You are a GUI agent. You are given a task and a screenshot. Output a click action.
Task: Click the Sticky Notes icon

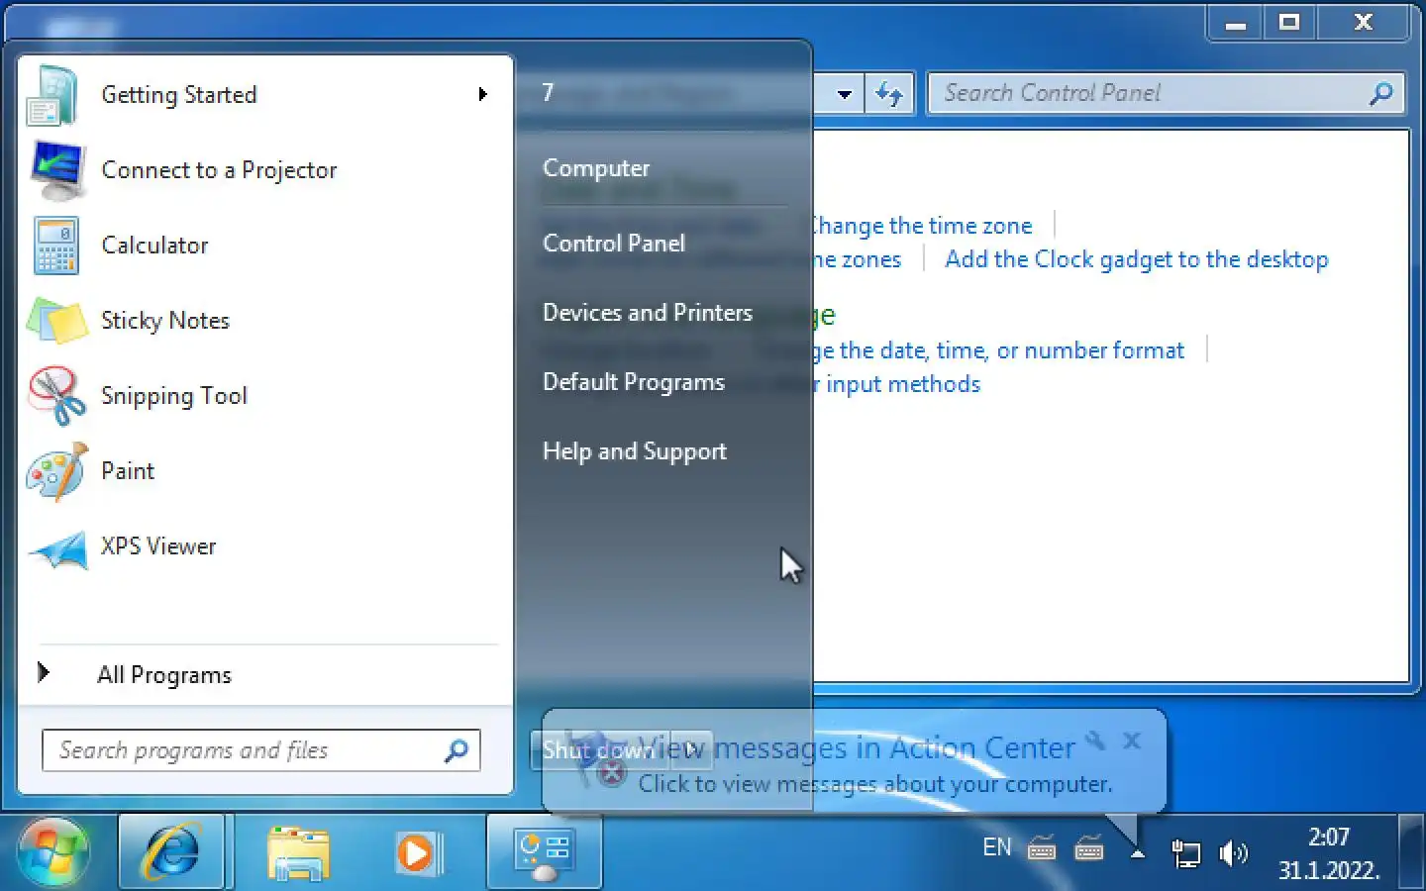point(57,321)
